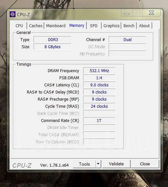Click the empty DC Mode field

(x=127, y=47)
